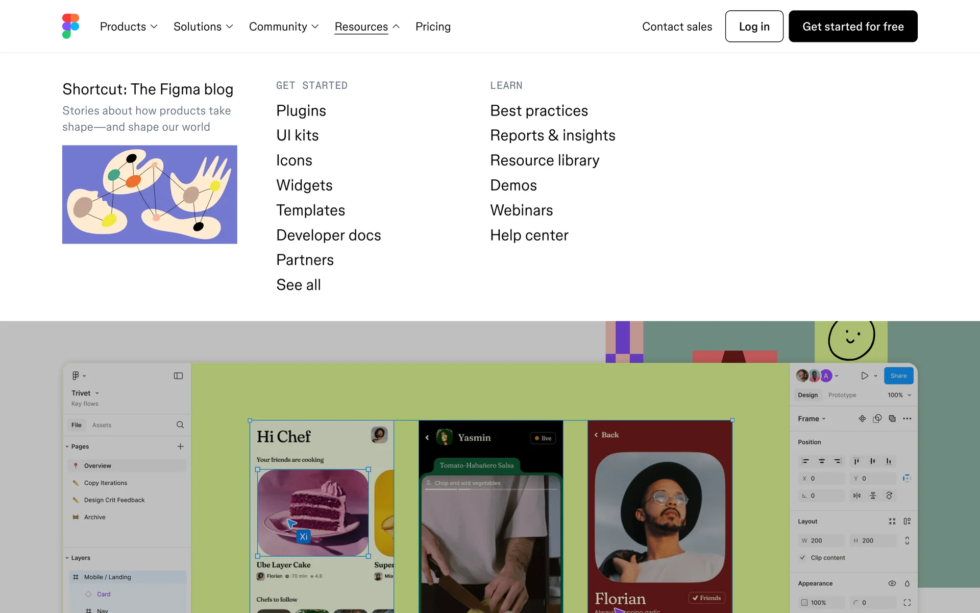Toggle the sidebar panel layout icon
Screen dimensions: 980x613
(x=178, y=376)
